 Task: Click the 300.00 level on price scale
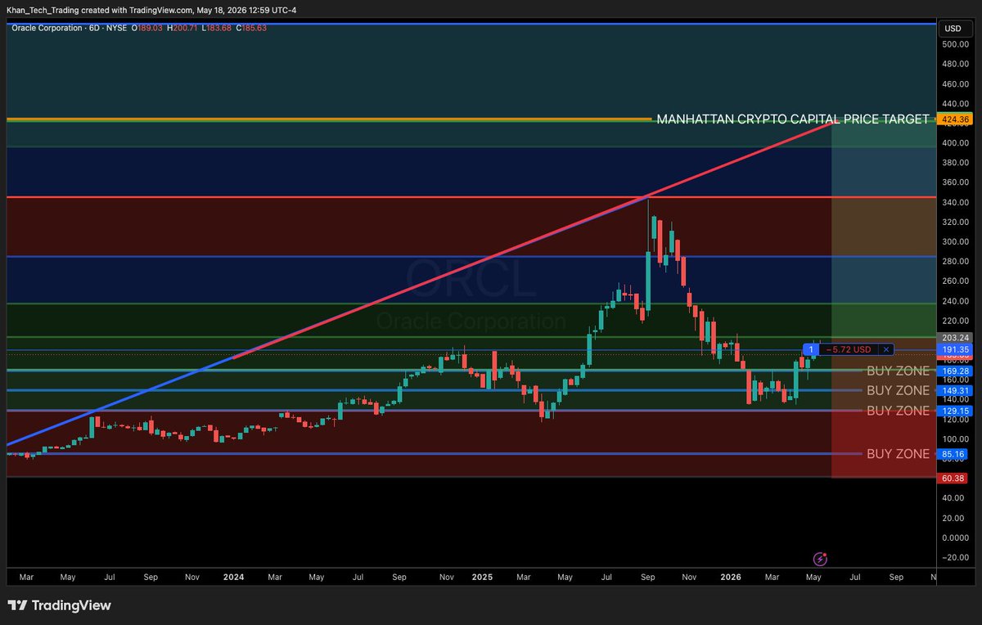pos(954,241)
